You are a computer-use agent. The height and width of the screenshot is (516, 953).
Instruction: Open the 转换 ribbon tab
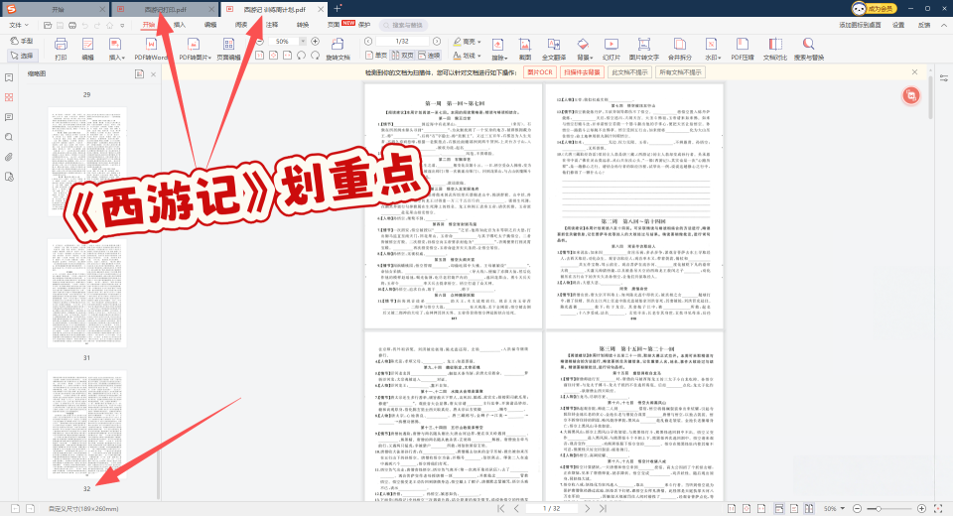(303, 25)
